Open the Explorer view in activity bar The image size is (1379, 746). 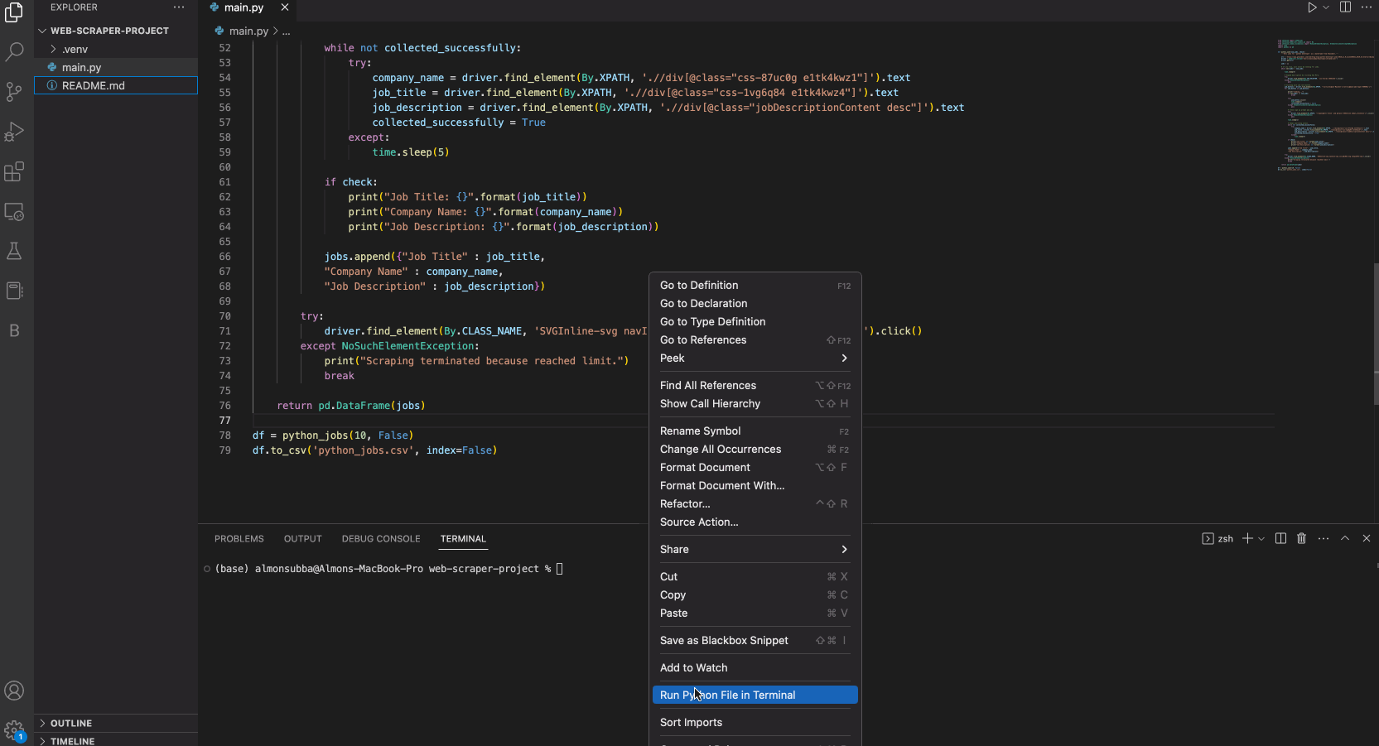(14, 12)
